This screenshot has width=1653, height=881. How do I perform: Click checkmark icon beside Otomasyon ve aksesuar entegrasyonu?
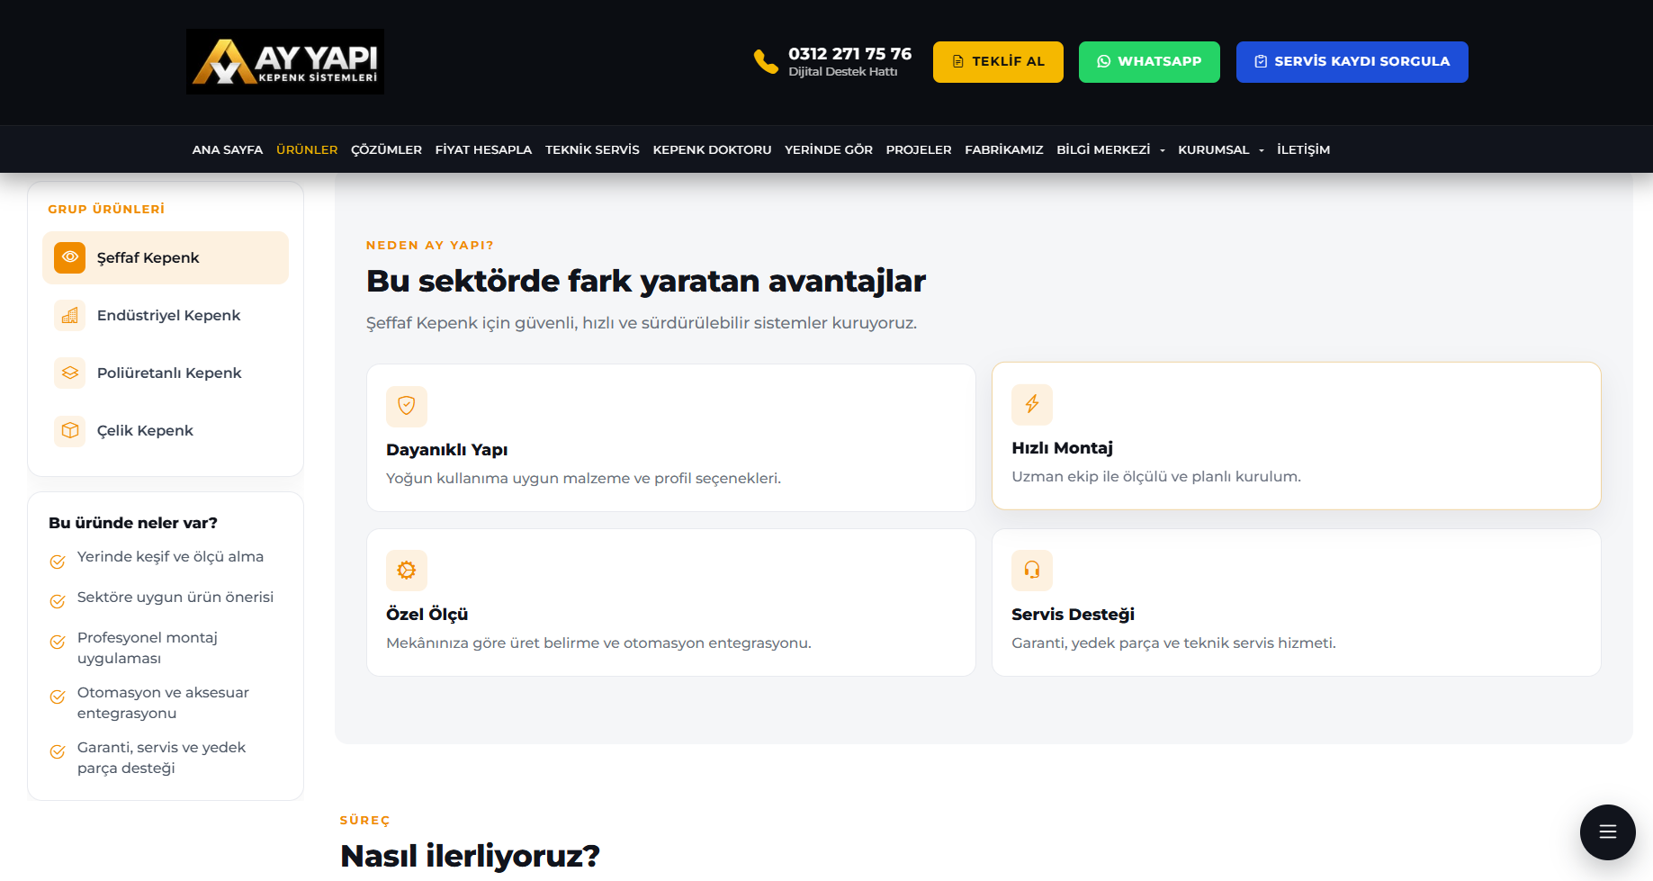[x=58, y=697]
